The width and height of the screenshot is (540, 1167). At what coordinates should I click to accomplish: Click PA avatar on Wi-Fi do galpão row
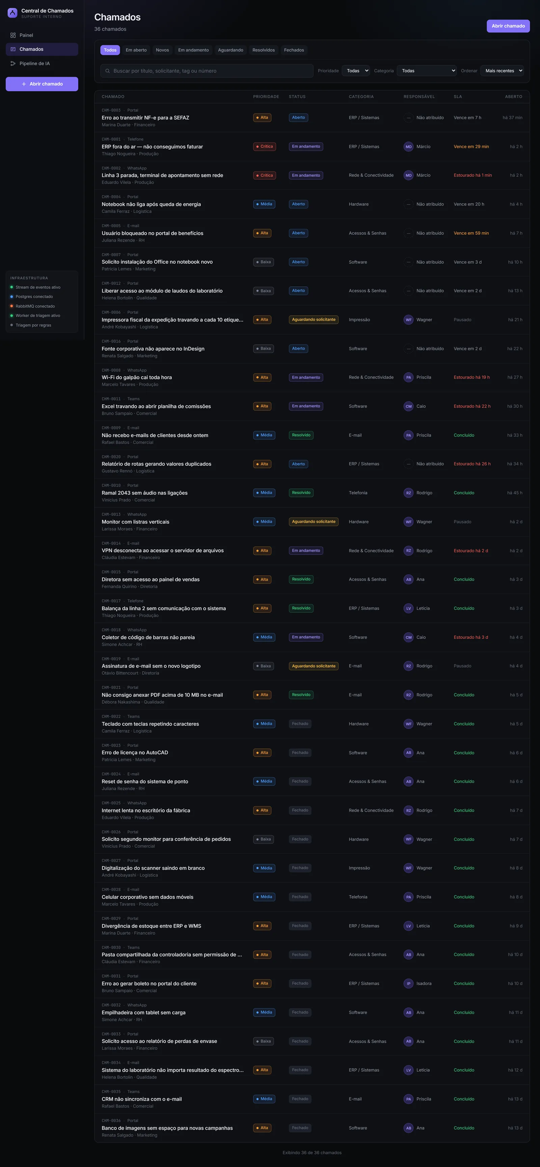408,378
